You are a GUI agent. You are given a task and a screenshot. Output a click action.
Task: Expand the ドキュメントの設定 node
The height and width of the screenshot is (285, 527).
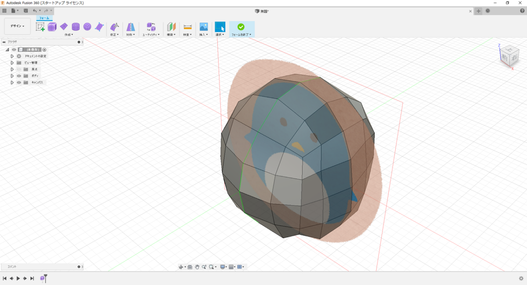click(12, 56)
